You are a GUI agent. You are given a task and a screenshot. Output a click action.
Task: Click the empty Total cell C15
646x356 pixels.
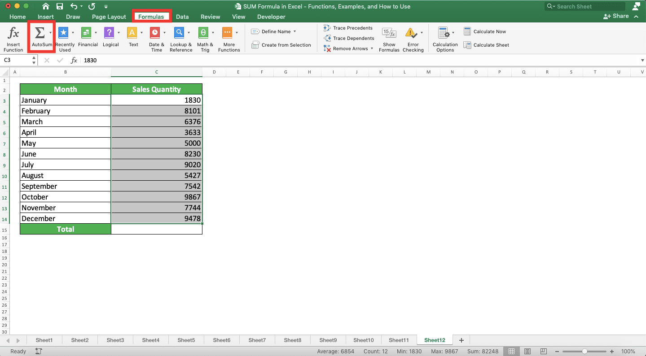coord(156,229)
